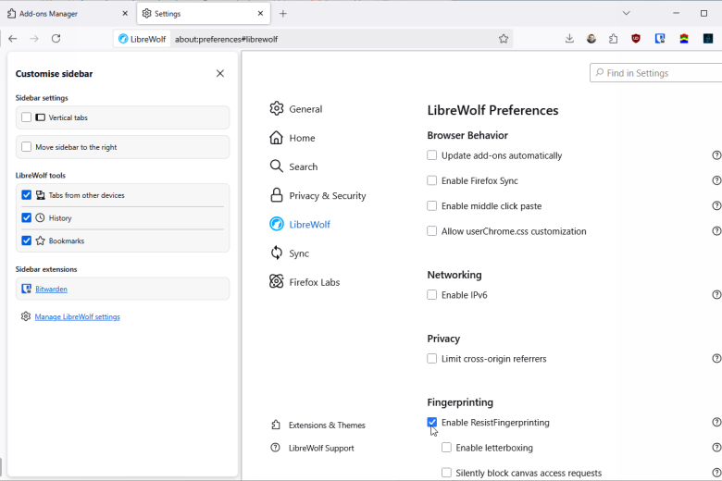This screenshot has height=481, width=722.
Task: Select the Settings tab
Action: tap(204, 14)
